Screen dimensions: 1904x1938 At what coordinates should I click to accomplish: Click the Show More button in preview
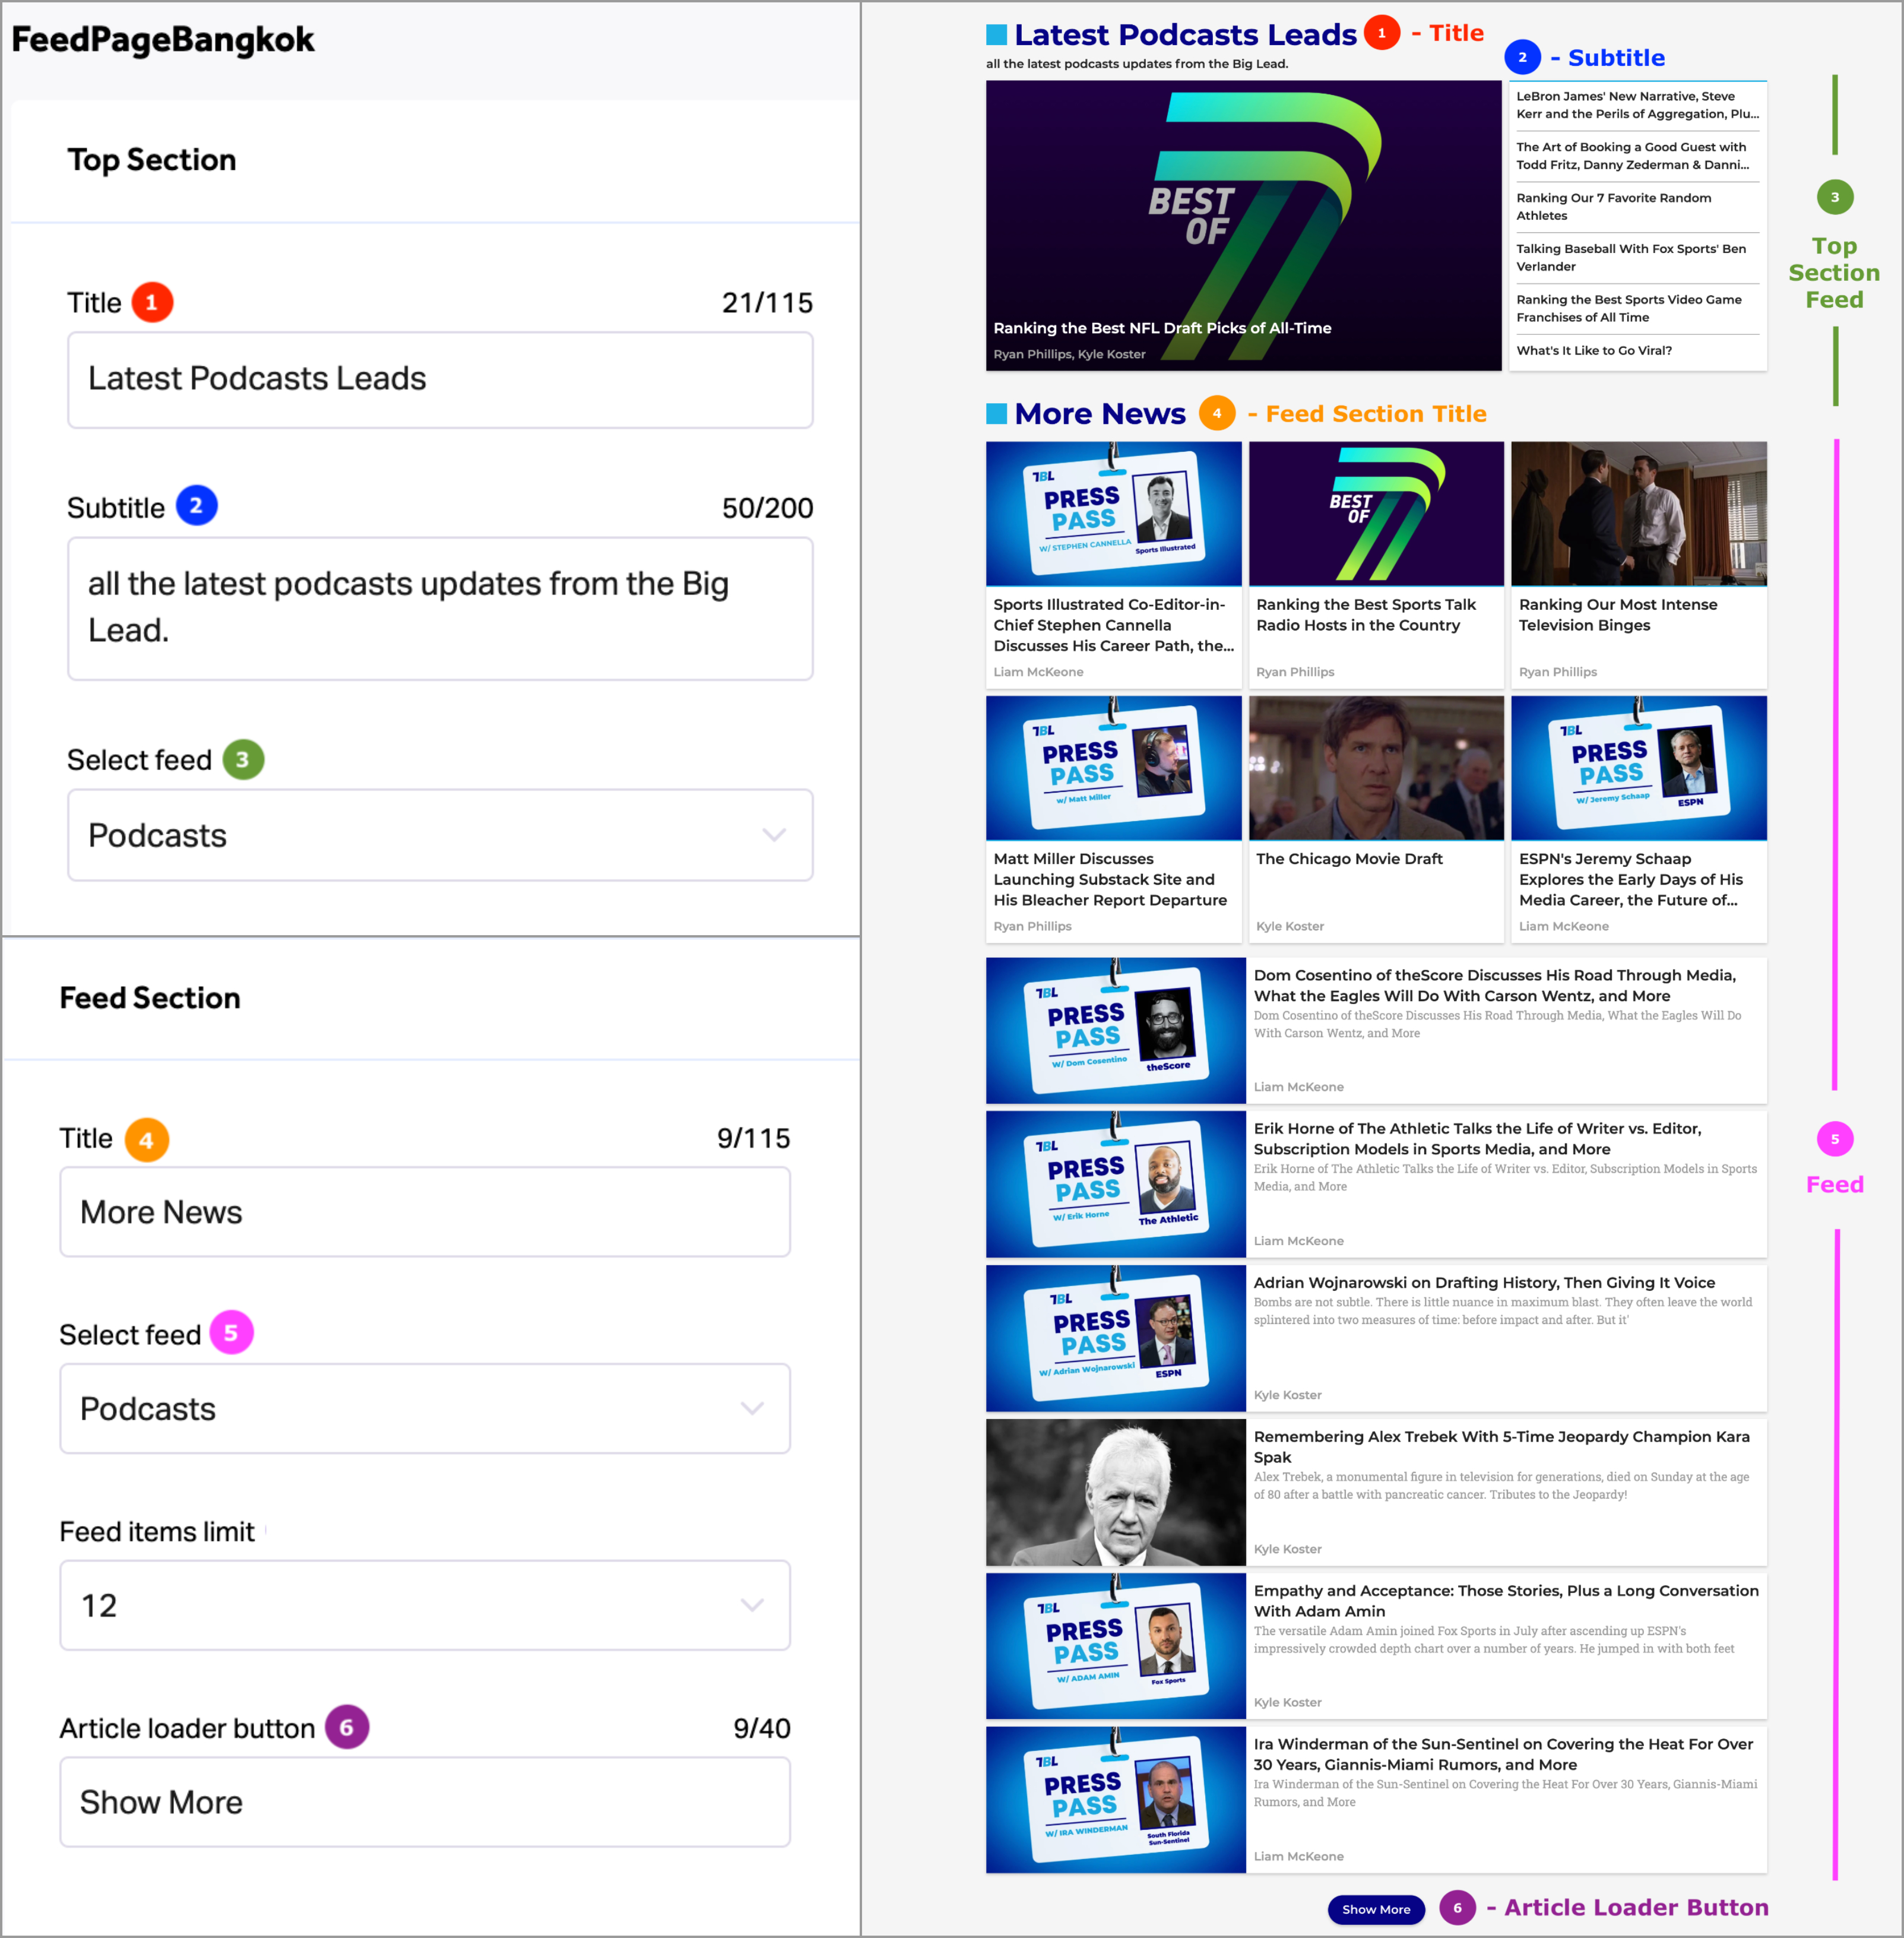pos(1376,1909)
